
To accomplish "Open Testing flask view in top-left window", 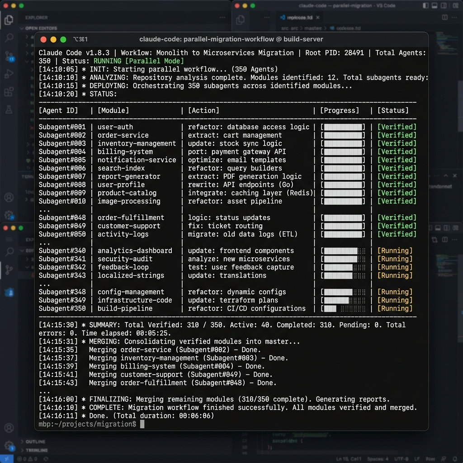I will coord(9,109).
